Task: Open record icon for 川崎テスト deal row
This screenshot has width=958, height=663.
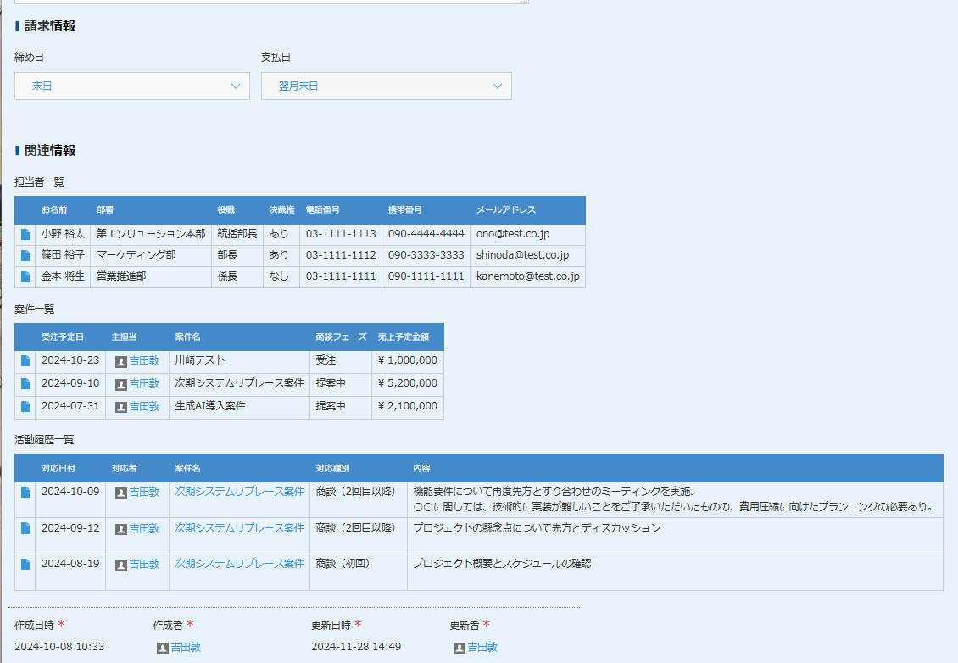Action: 25,360
